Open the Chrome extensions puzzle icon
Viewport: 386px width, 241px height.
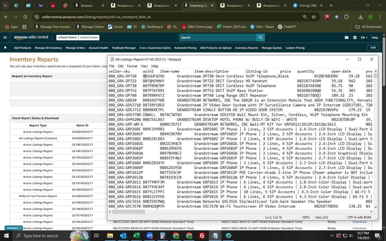(346, 17)
